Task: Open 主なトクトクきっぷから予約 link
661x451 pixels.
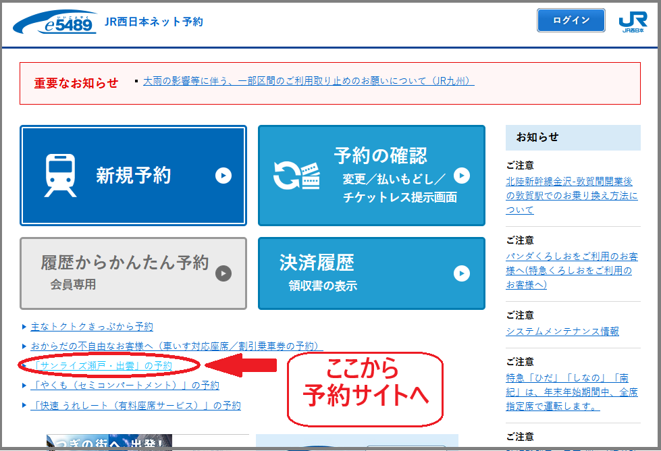Action: 92,327
